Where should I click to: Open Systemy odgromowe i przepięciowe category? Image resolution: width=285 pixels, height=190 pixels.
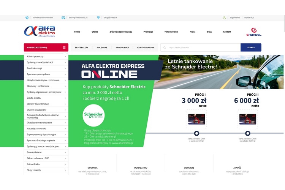tap(46, 92)
